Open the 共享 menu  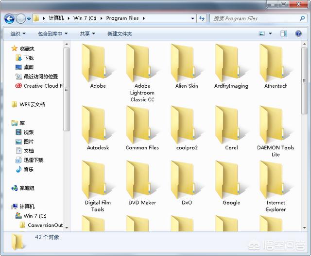coord(87,34)
